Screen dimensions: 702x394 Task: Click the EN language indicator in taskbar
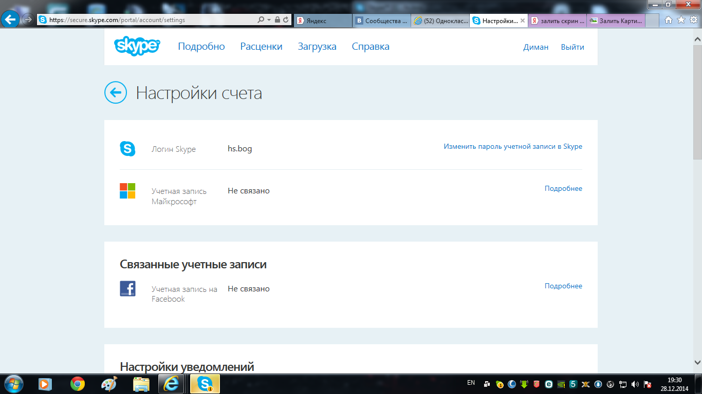point(471,383)
